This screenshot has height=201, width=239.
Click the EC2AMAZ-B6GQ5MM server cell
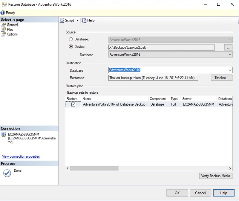pyautogui.click(x=198, y=104)
